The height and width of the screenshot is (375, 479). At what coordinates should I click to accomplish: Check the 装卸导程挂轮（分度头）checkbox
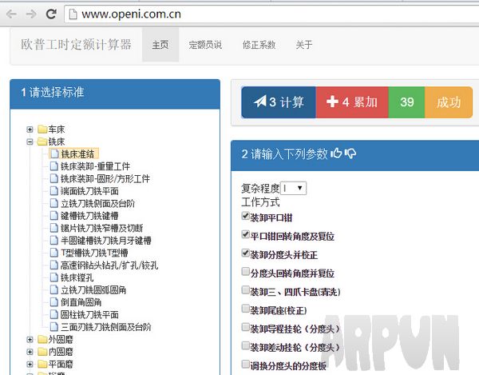(245, 327)
